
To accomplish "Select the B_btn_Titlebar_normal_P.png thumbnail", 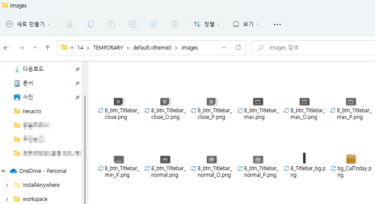I will (x=258, y=159).
